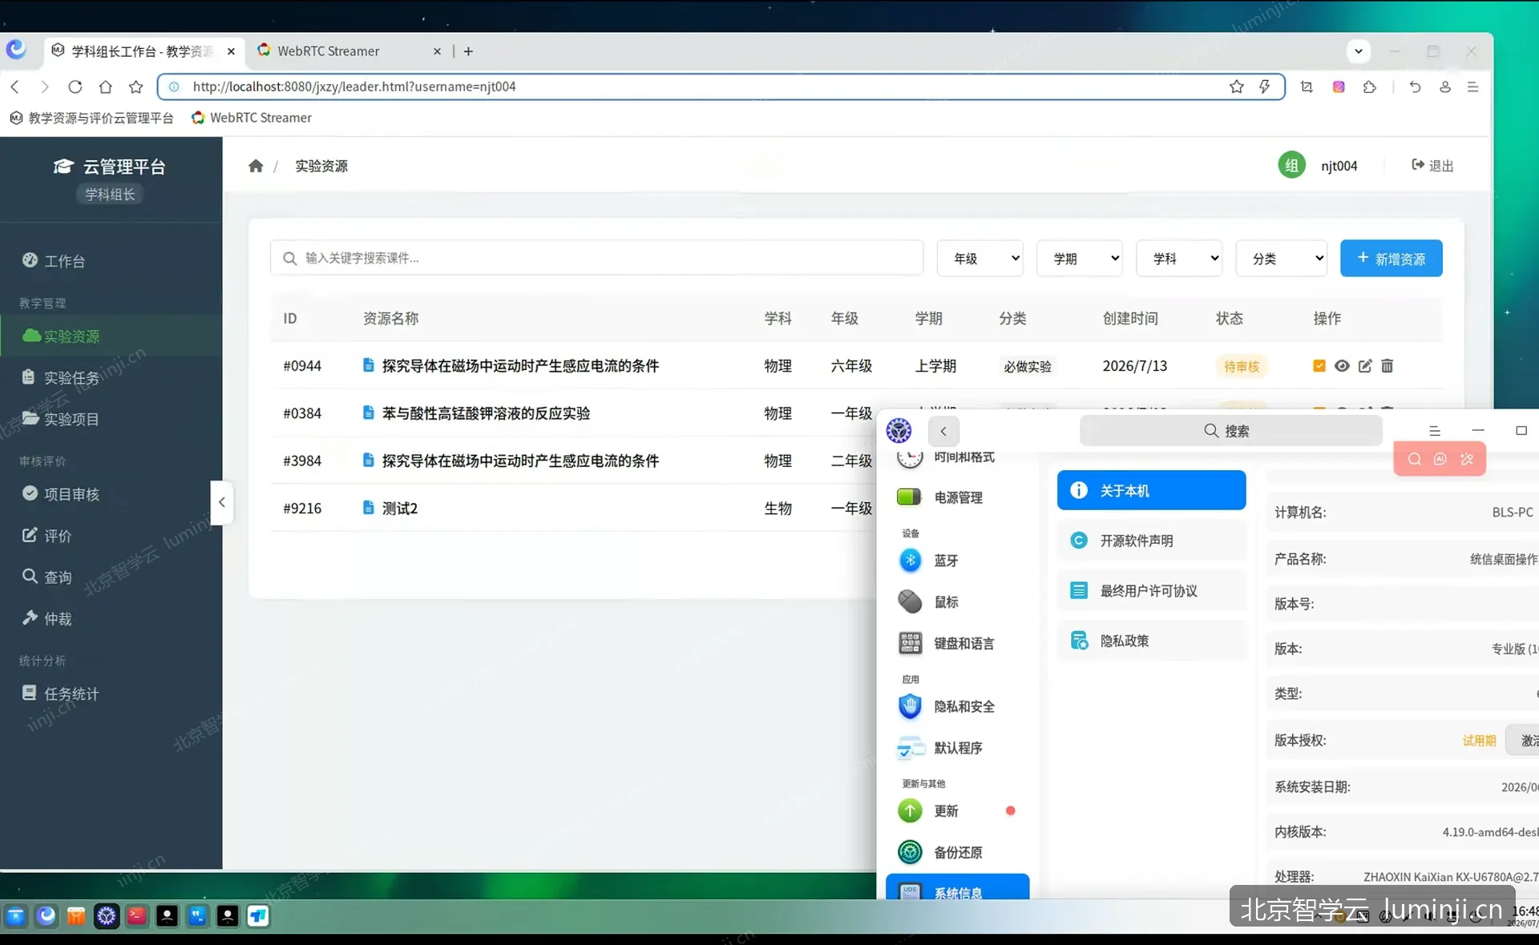Delete resource #0944 using the trash icon
This screenshot has height=945, width=1539.
pos(1388,366)
